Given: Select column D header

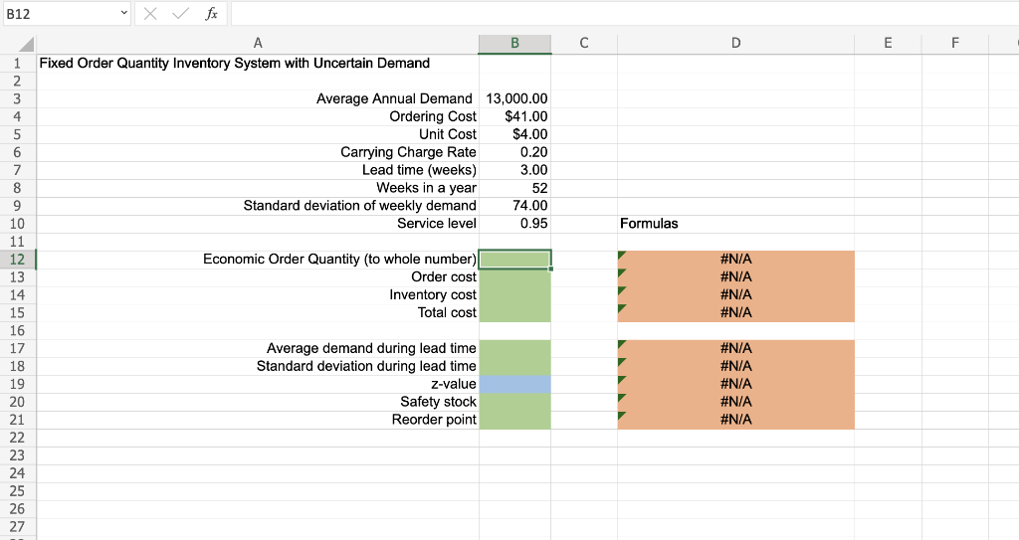Looking at the screenshot, I should point(735,43).
